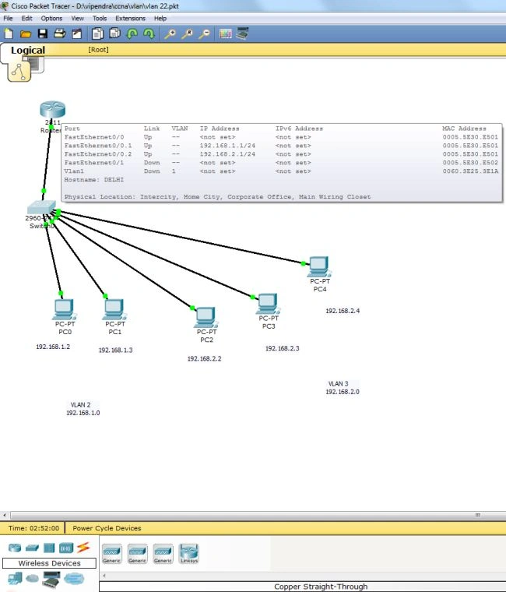
Task: Open the Help menu
Action: (160, 18)
